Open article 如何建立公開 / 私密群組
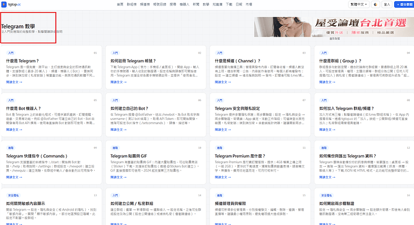 [x=132, y=203]
